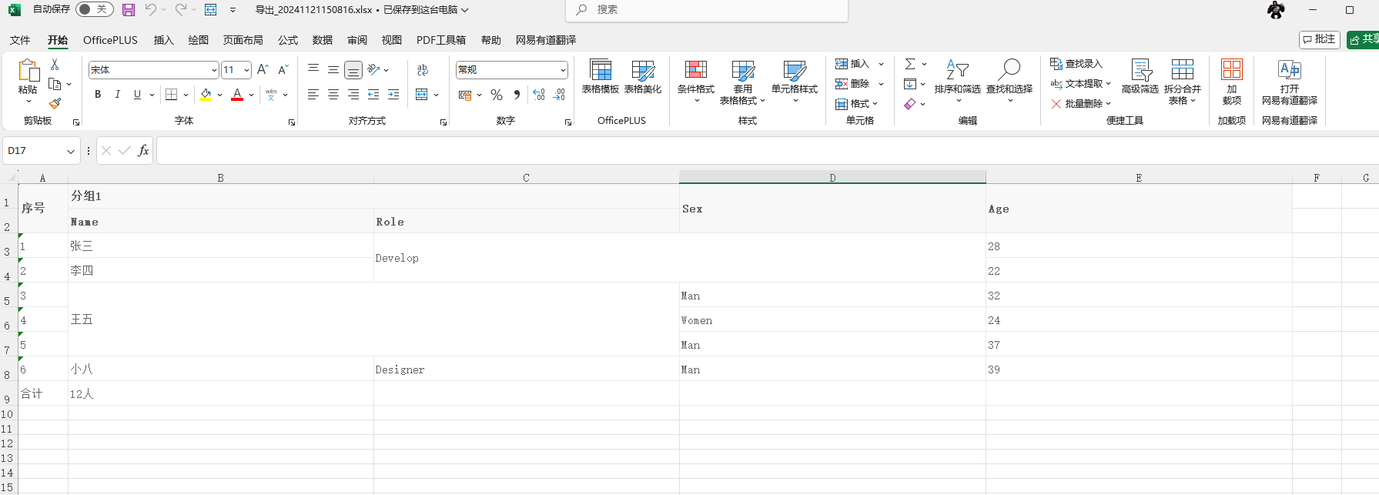The width and height of the screenshot is (1379, 495).
Task: Toggle italic formatting
Action: tap(118, 95)
